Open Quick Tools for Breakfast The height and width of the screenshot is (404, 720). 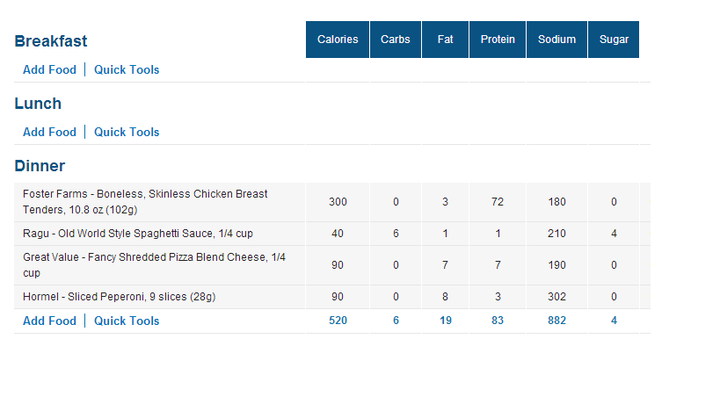click(x=127, y=69)
